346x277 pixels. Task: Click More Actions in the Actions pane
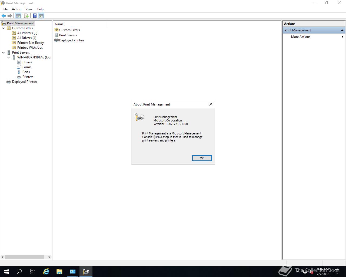(301, 37)
